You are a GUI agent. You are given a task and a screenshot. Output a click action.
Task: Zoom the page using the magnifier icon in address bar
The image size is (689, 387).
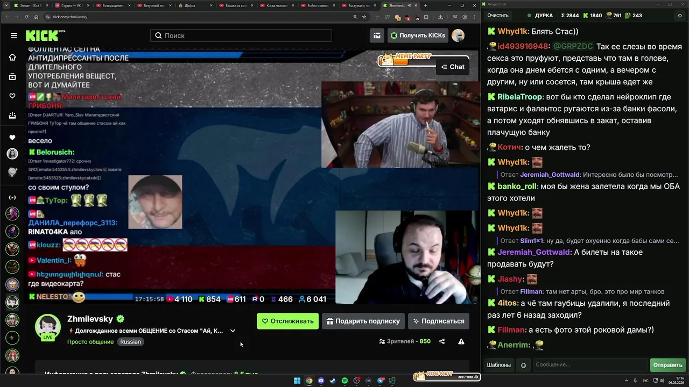pyautogui.click(x=355, y=17)
